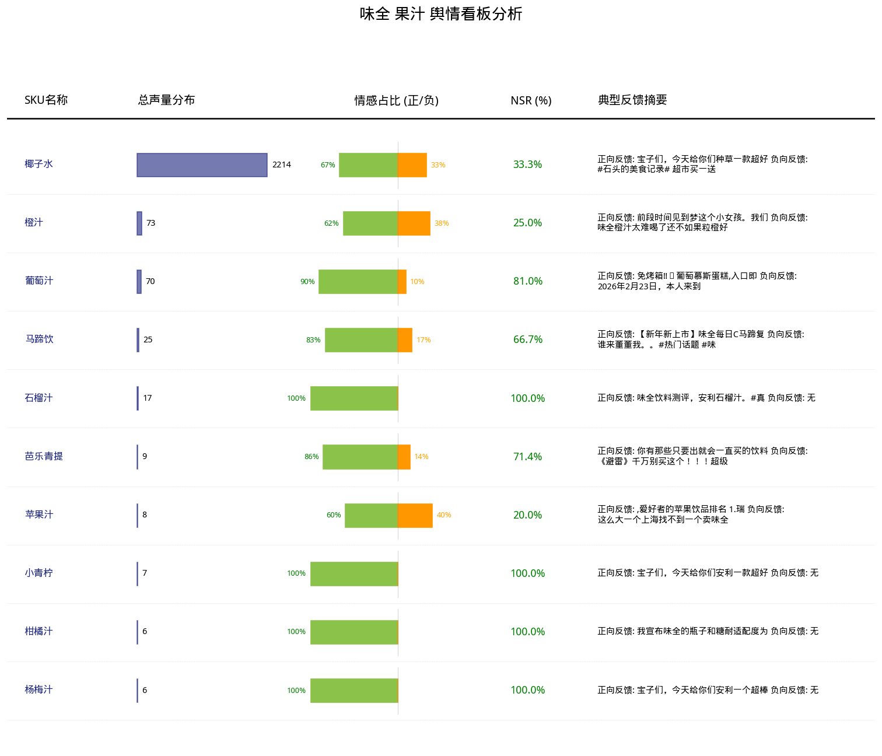Click the NSR value 81.0%
Screen dimensions: 882x756
coord(528,281)
